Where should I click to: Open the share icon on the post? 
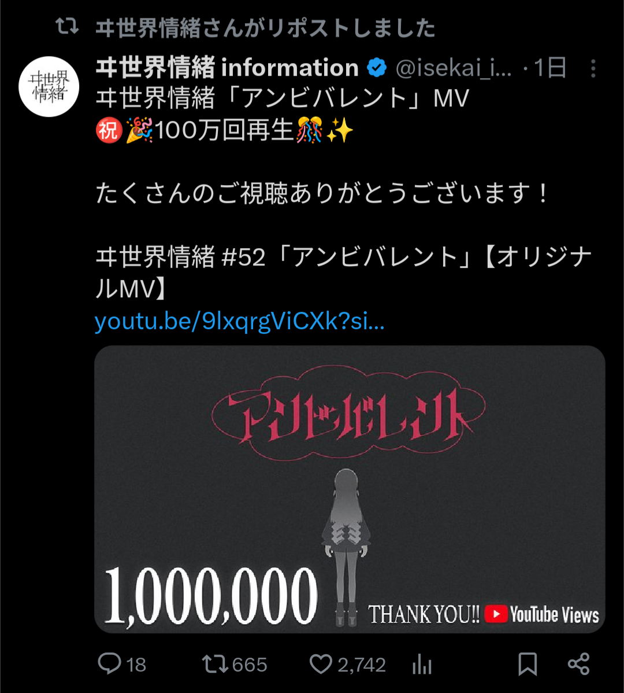pos(578,664)
